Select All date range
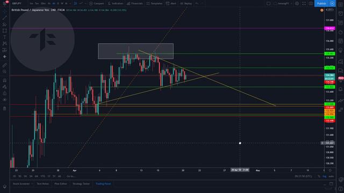This screenshot has height=193, width=344. point(59,176)
